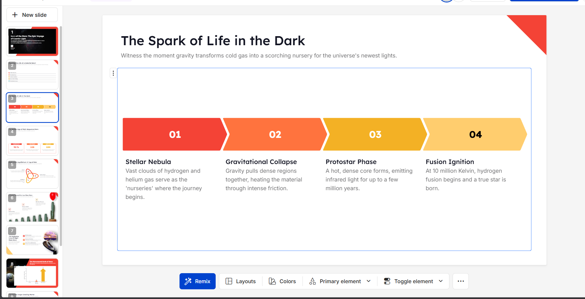The image size is (585, 299).
Task: Click the slide title The Spark of Life
Action: (213, 41)
